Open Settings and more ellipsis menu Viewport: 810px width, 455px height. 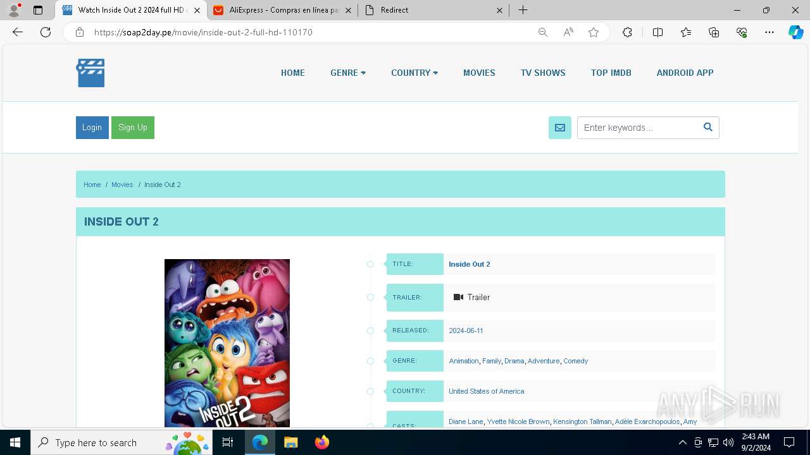click(769, 32)
